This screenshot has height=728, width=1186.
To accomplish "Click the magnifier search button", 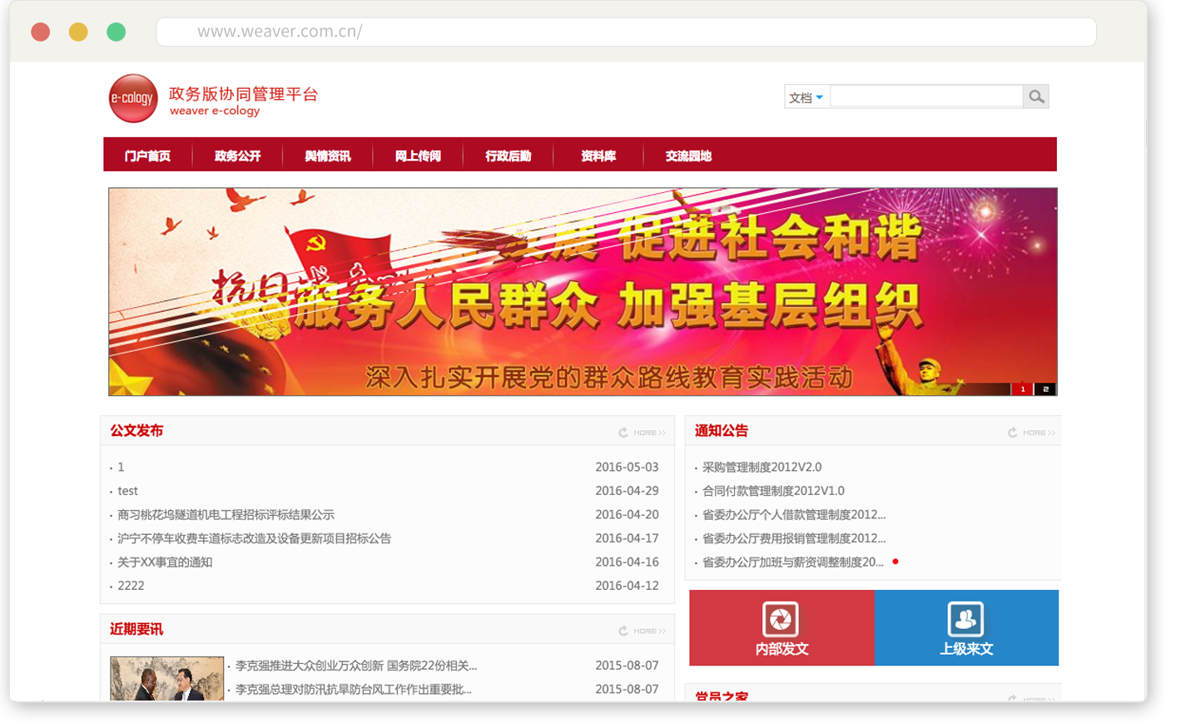I will pos(1035,97).
